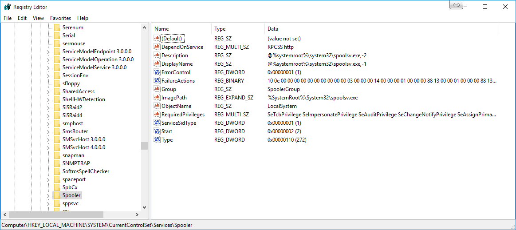Click the SpbCx folder icon
Image resolution: width=516 pixels, height=230 pixels.
[x=57, y=187]
